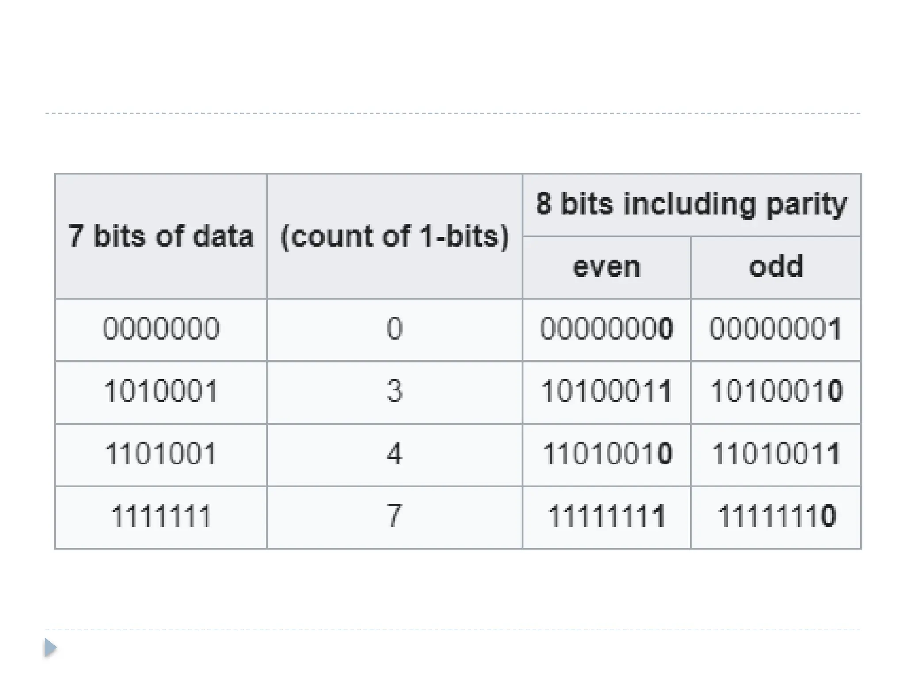
Task: Click the data cell 1010001
Action: point(161,392)
